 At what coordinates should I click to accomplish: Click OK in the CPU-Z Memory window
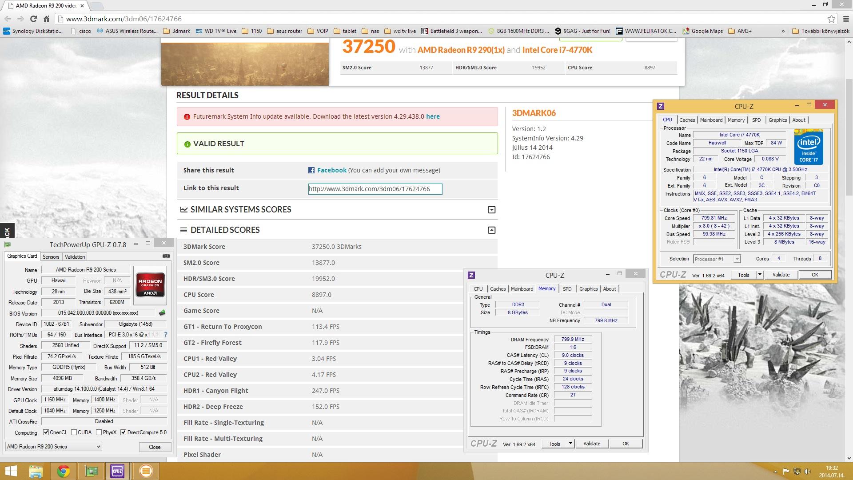point(626,444)
